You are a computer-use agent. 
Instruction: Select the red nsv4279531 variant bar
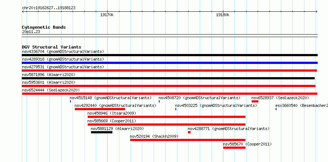click(x=170, y=71)
